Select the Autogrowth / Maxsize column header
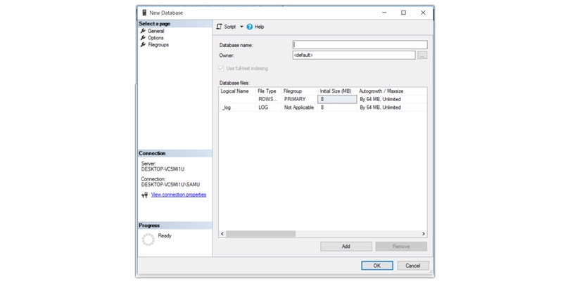The width and height of the screenshot is (563, 281). coord(392,91)
